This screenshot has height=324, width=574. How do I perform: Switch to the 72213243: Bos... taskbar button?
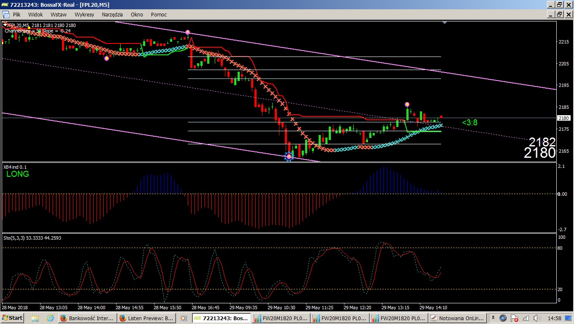(x=222, y=318)
